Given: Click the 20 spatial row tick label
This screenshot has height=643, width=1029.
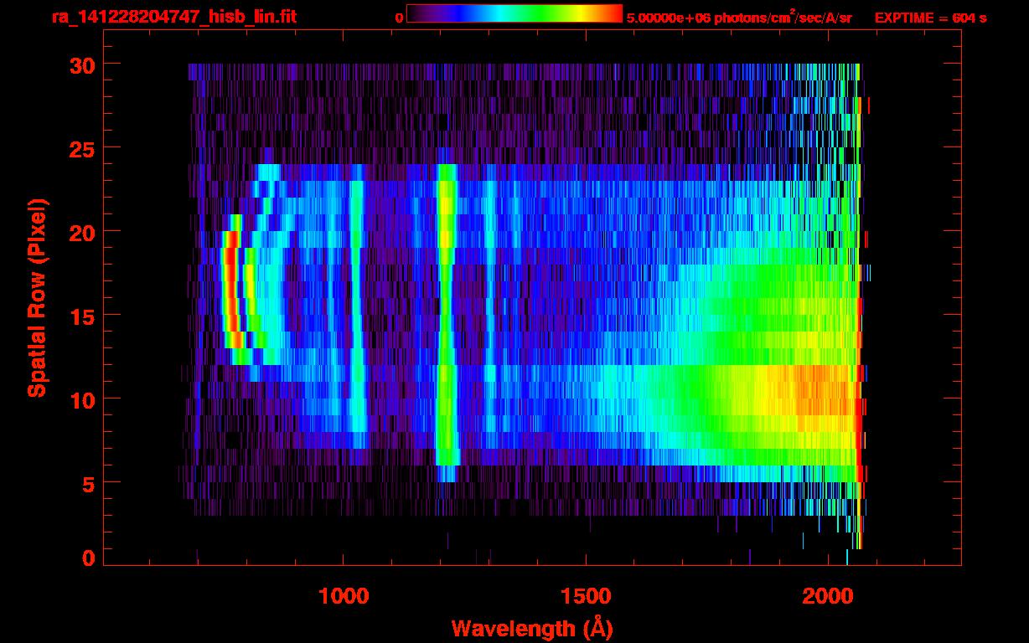Looking at the screenshot, I should tap(82, 232).
